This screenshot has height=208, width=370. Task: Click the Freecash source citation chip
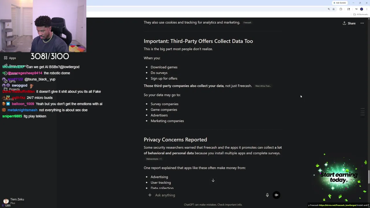coord(247,23)
